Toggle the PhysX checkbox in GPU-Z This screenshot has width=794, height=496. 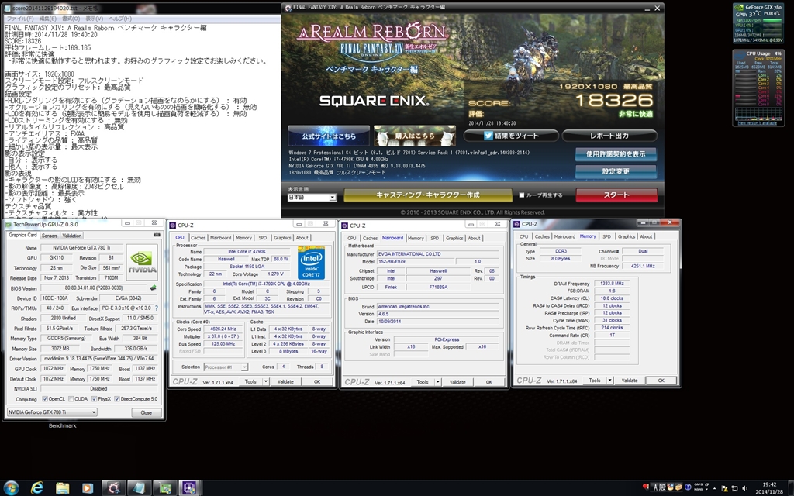point(94,399)
